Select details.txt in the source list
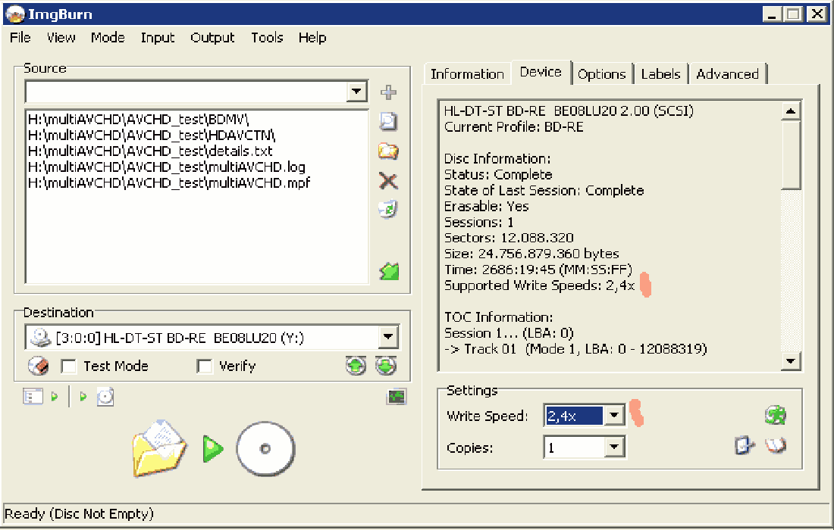Viewport: 834px width, 530px height. click(149, 151)
